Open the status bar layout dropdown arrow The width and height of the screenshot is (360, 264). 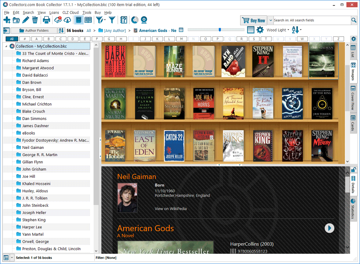click(12, 258)
